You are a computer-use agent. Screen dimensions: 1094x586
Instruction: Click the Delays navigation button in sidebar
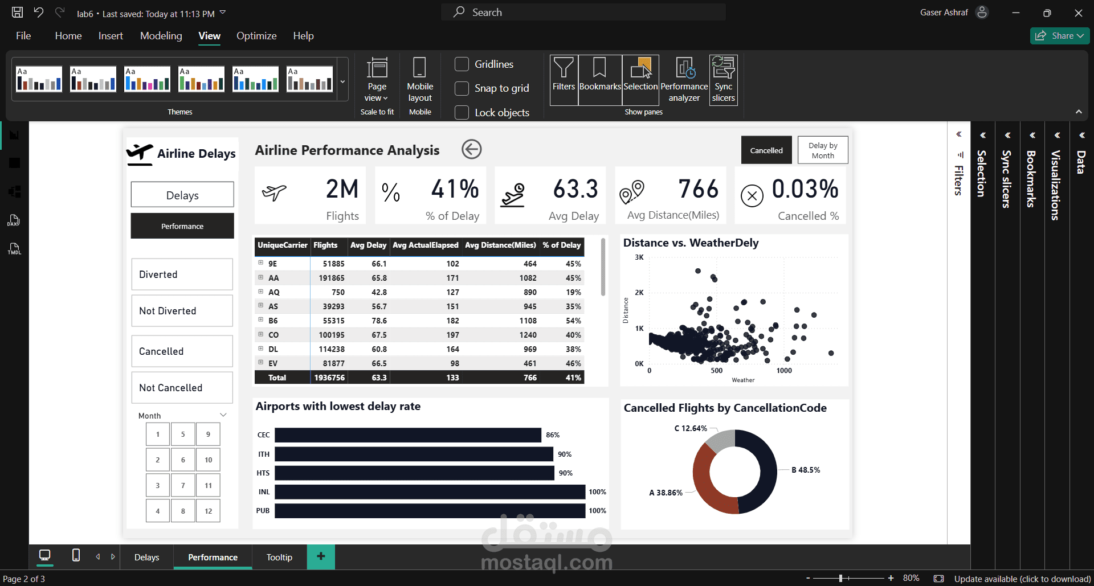tap(182, 195)
